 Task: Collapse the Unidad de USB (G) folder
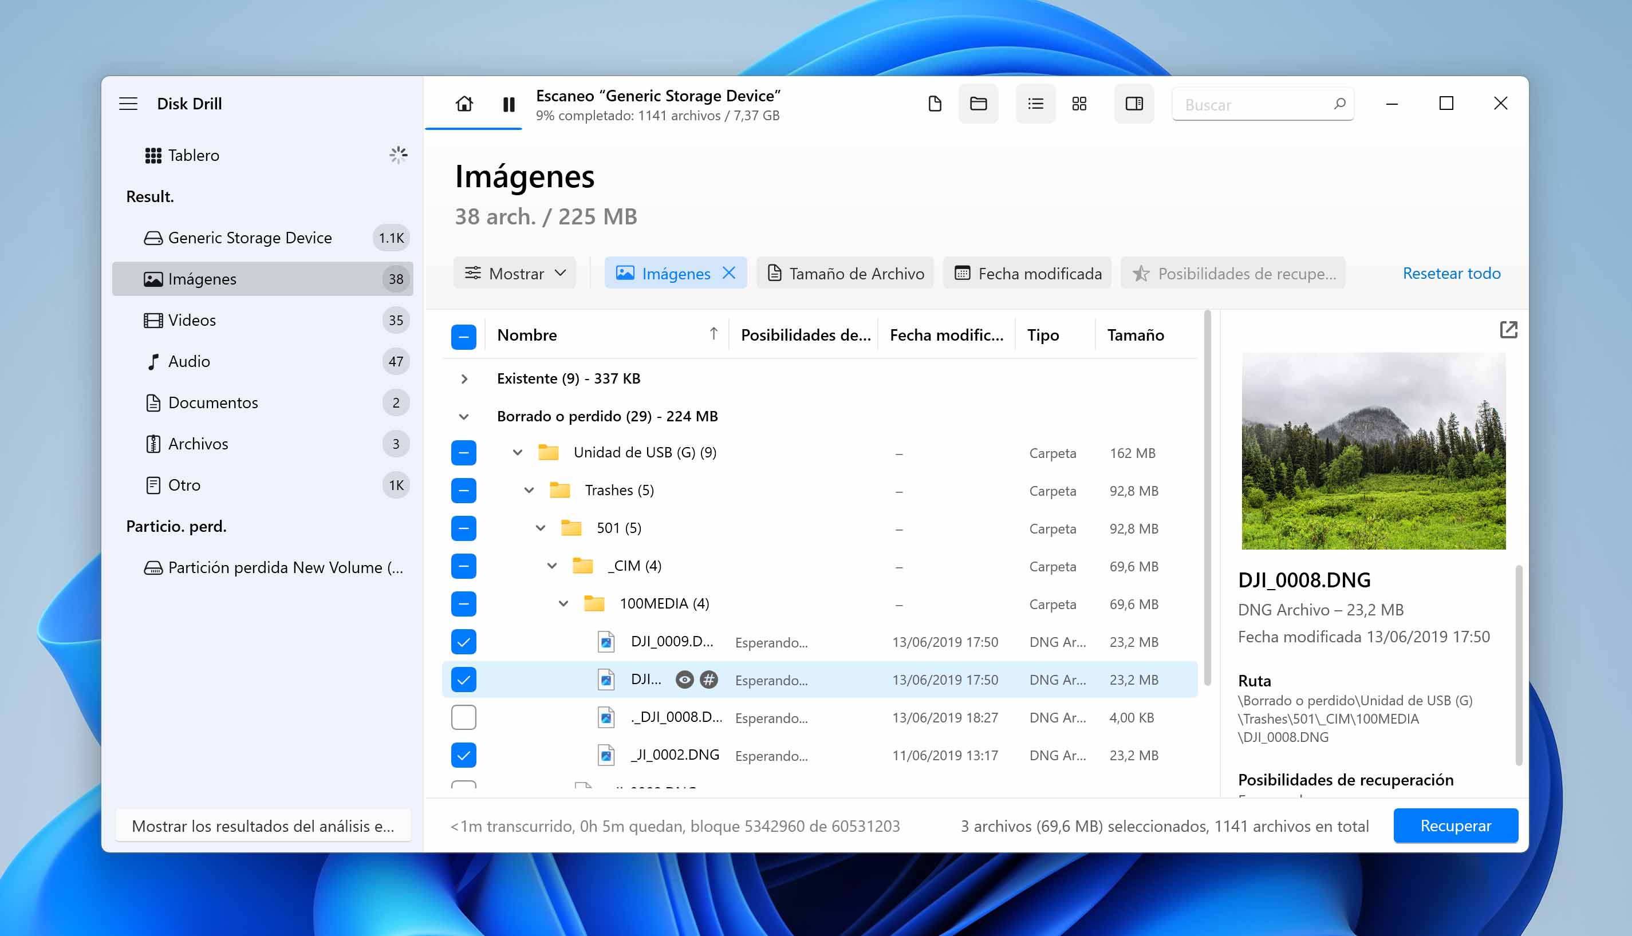click(x=518, y=453)
